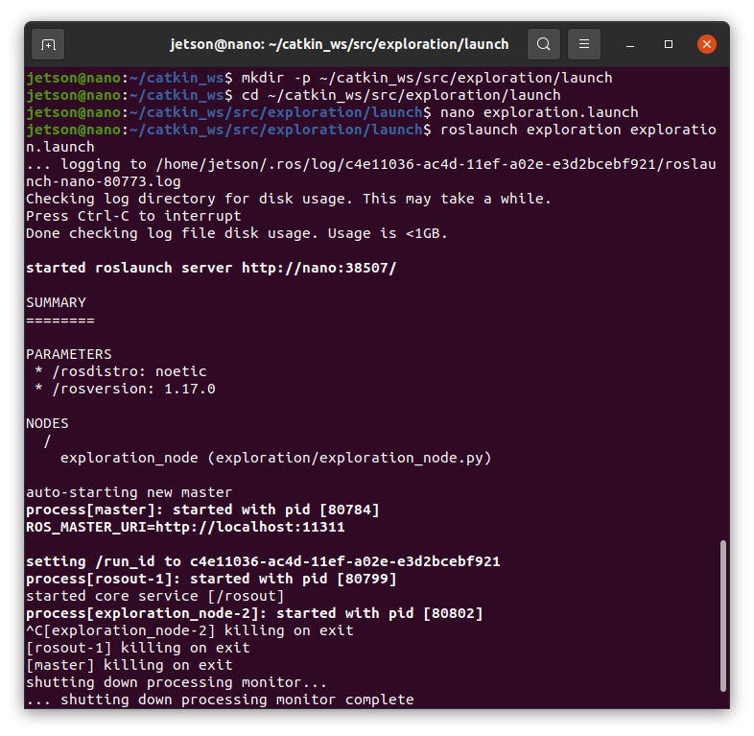Viewport: 754px width, 736px height.
Task: Click '[master] killing on exit' line
Action: click(129, 665)
